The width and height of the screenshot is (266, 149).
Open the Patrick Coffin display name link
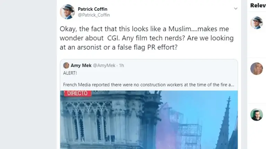point(92,9)
